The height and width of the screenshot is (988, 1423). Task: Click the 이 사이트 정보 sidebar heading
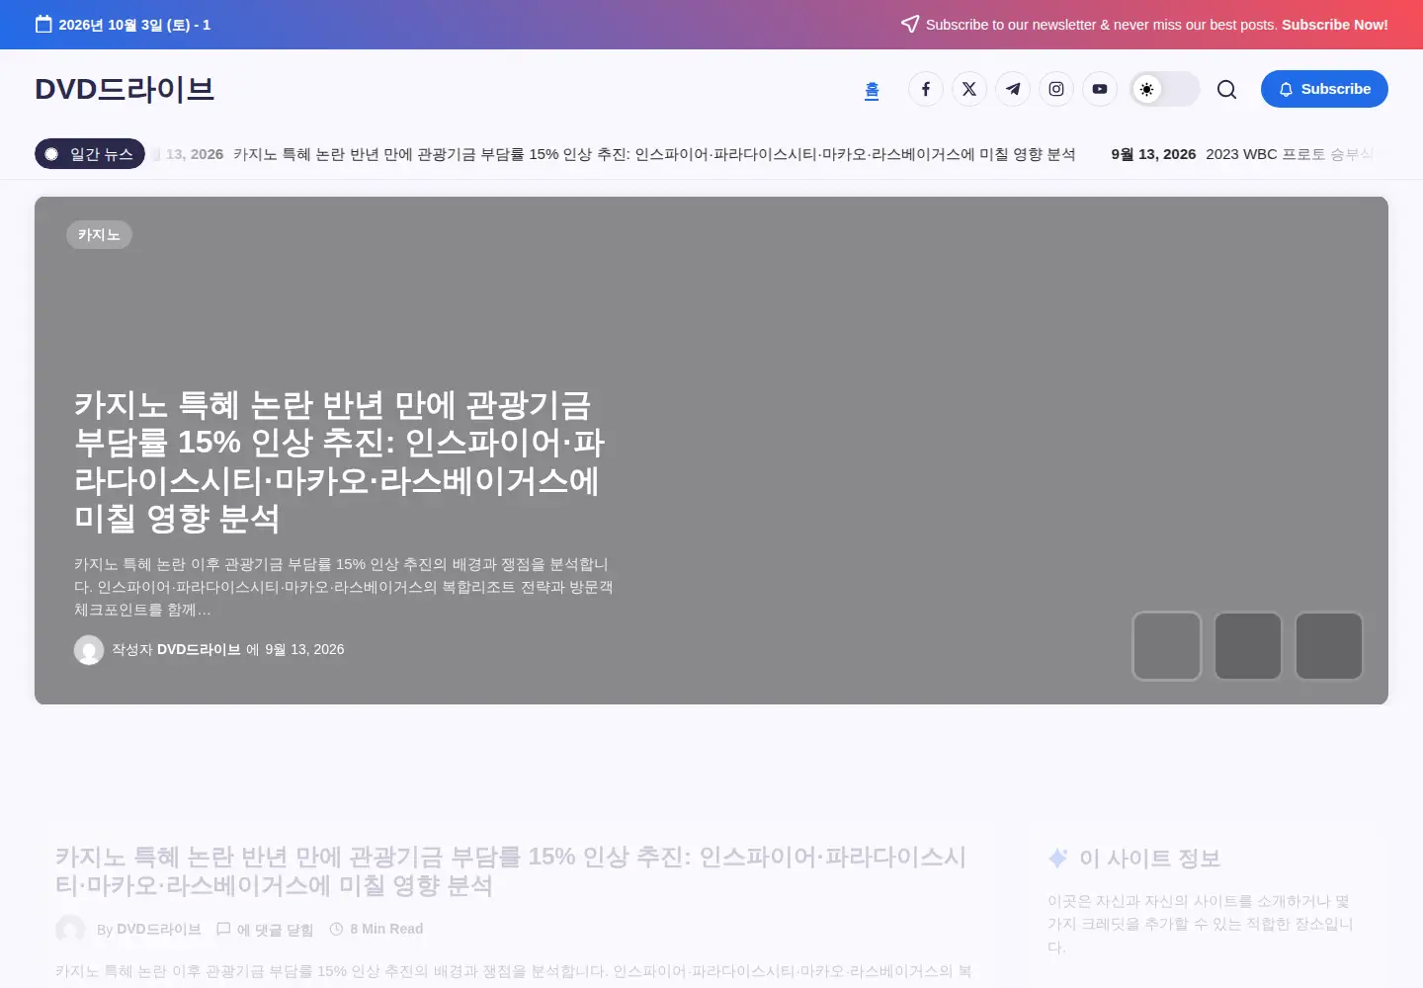1149,858
